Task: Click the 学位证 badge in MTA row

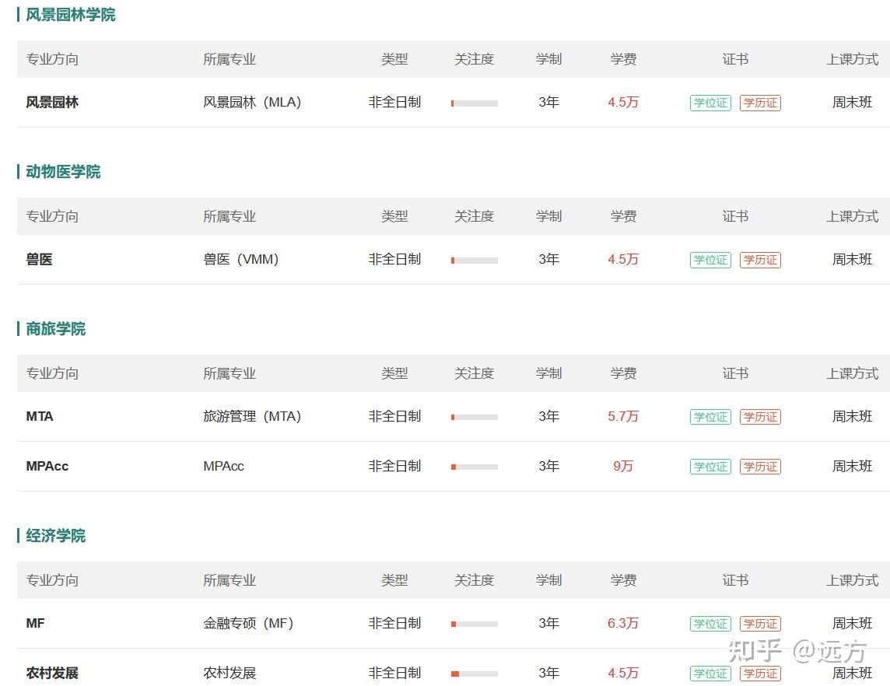Action: pos(710,417)
